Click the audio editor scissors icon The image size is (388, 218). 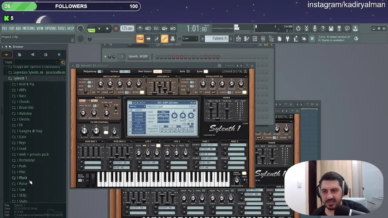[306, 28]
